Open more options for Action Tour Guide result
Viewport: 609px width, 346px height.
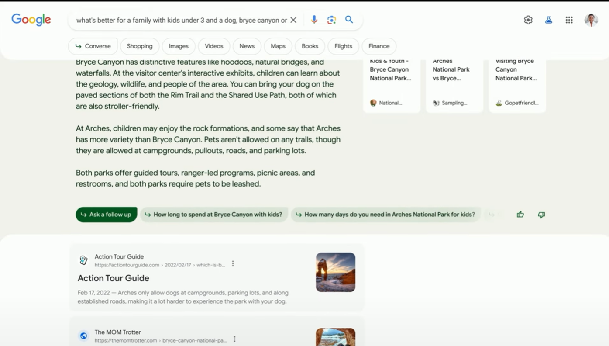pyautogui.click(x=233, y=263)
